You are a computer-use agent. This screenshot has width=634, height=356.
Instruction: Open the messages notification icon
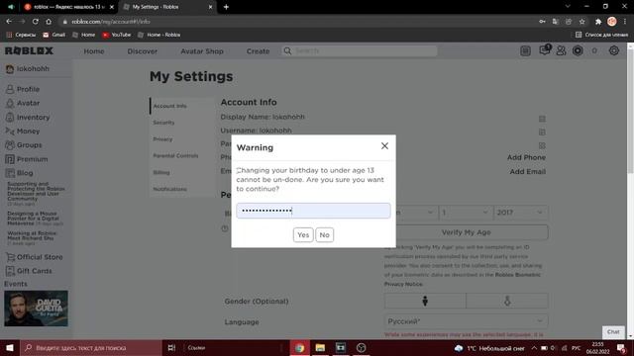click(x=544, y=50)
